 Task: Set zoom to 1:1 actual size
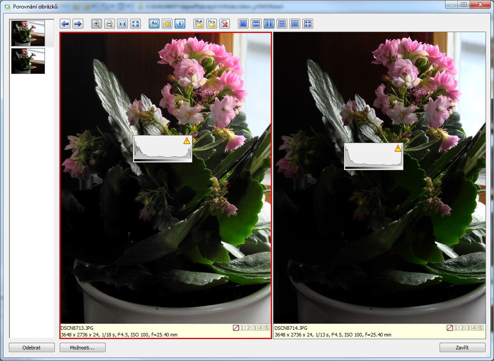point(122,24)
